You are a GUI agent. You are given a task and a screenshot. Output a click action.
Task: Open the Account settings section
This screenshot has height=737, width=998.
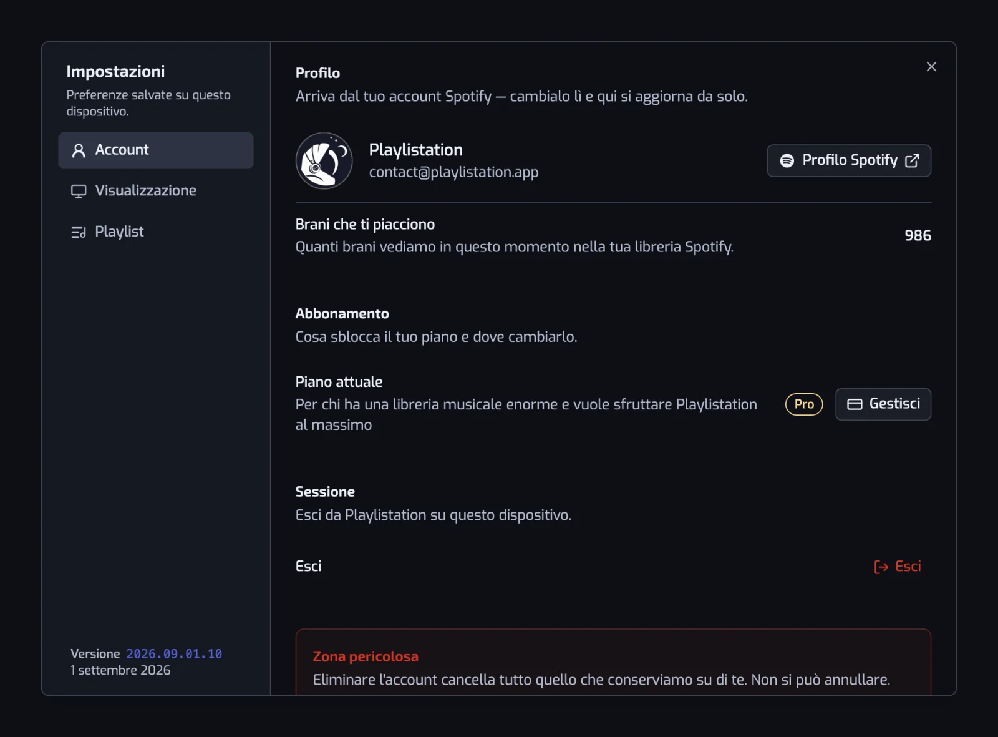pyautogui.click(x=155, y=150)
